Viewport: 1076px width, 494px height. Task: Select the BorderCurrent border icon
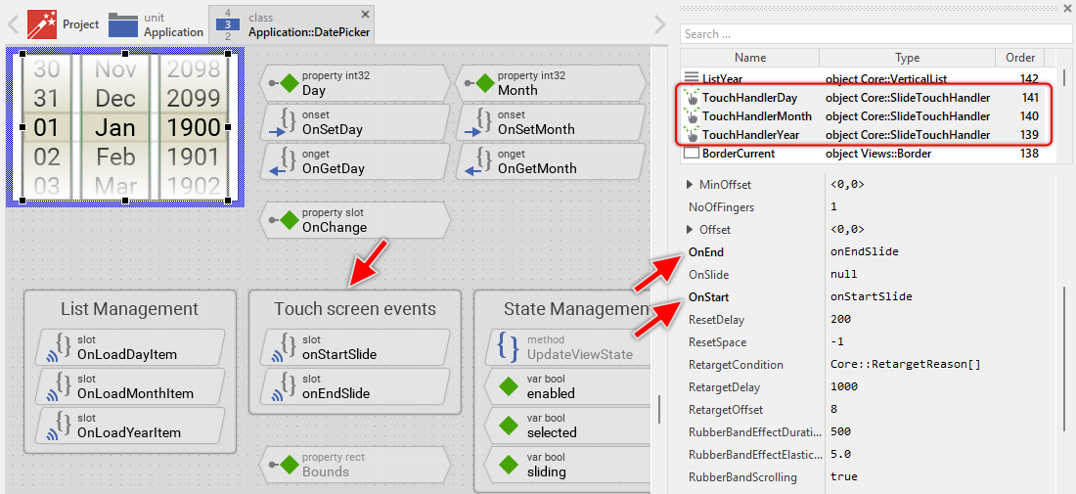692,154
